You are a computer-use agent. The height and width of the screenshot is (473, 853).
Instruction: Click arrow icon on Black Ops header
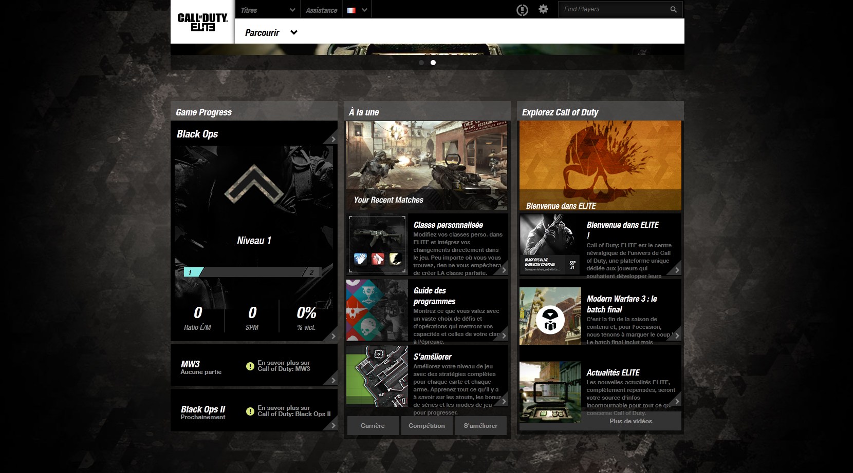(333, 139)
